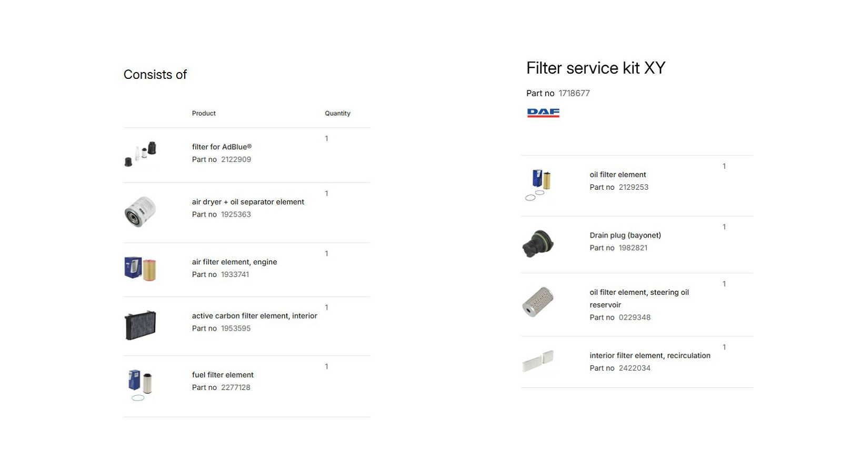Click the fuel filter element image

[141, 385]
